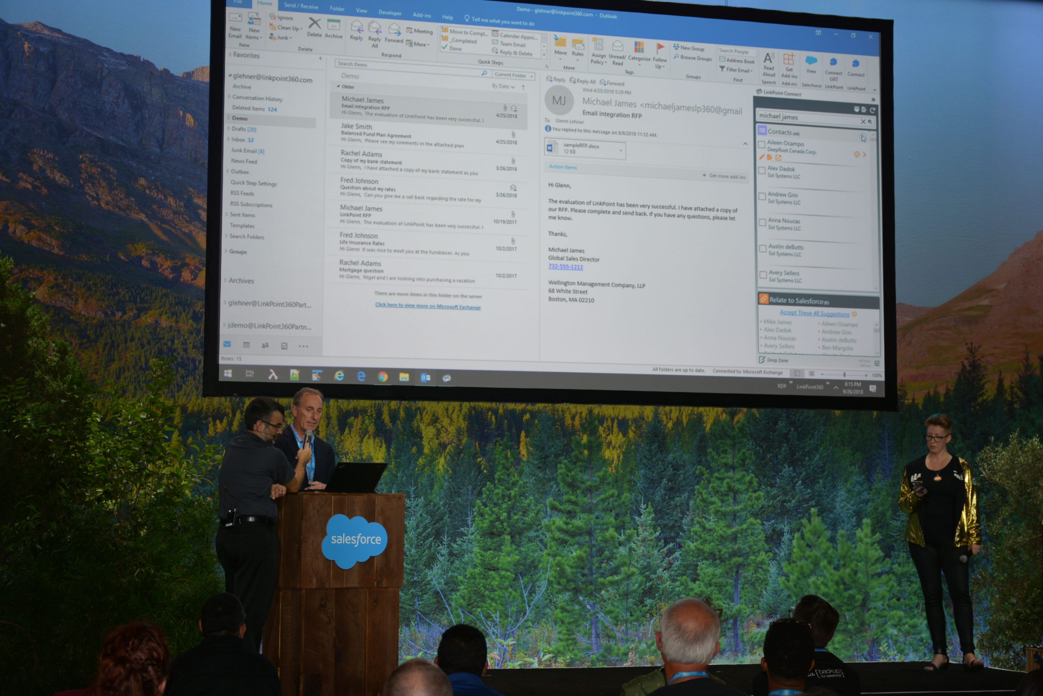Open the sampleRFP.docx attachment dropdown arrow

[621, 150]
